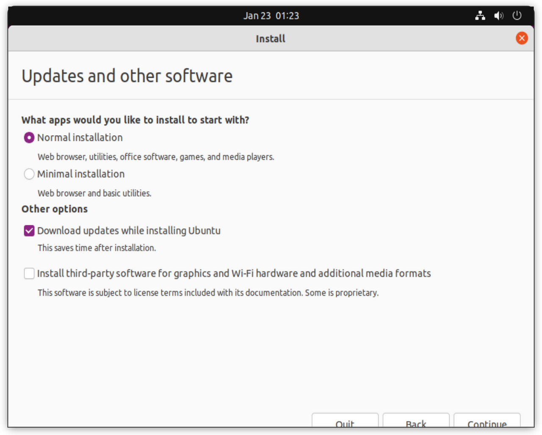Screen dimensions: 542x435
Task: Click the 'Minimal installation' label text
Action: click(x=80, y=174)
